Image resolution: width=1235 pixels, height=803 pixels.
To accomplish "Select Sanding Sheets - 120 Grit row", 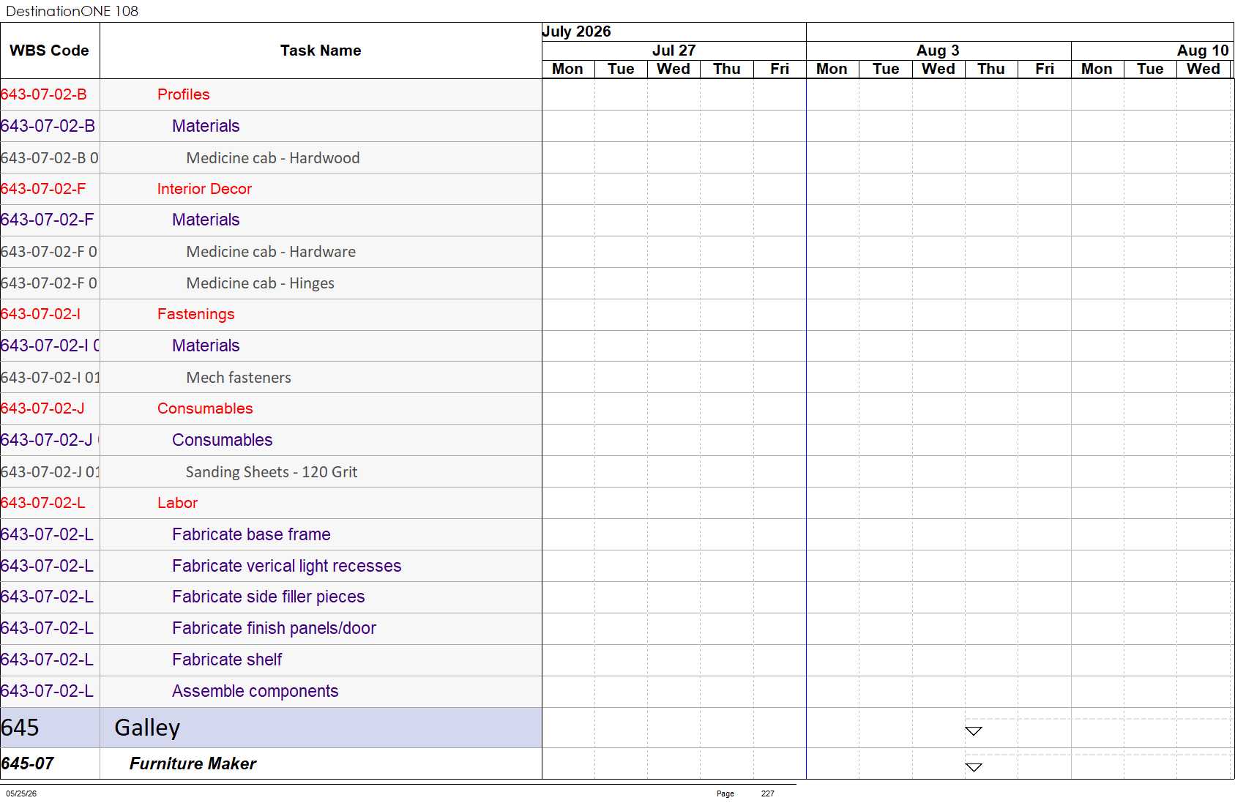I will 271,472.
